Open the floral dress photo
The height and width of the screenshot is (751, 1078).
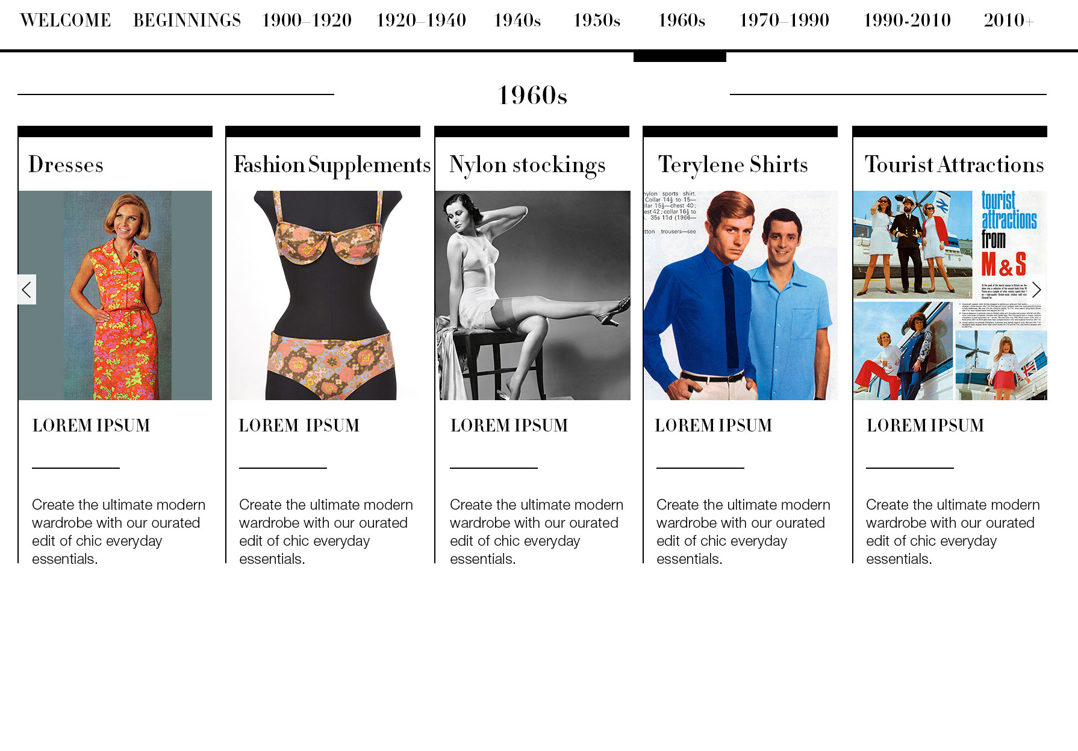(x=115, y=295)
